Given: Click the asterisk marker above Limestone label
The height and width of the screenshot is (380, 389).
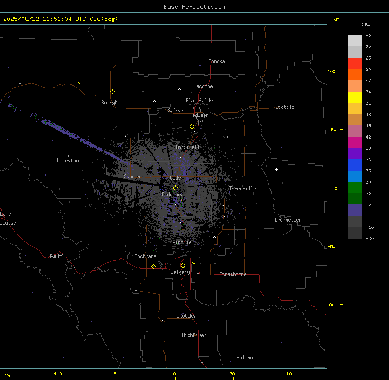Looking at the screenshot, I should (x=69, y=156).
